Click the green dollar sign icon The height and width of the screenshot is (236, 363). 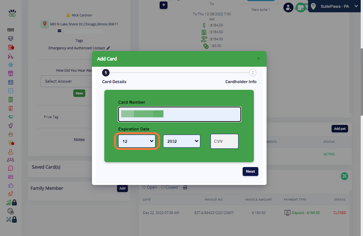[204, 25]
